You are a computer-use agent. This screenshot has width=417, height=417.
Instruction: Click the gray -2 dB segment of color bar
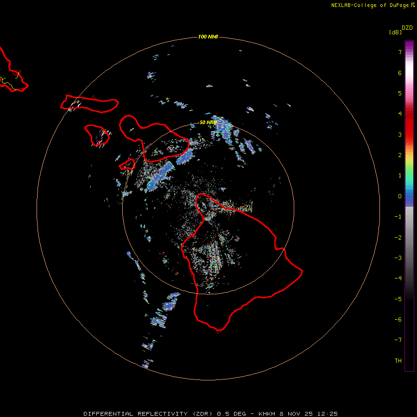(409, 238)
